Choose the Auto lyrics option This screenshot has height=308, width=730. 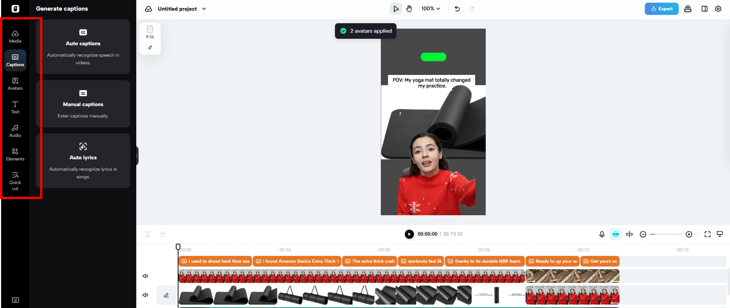[83, 161]
